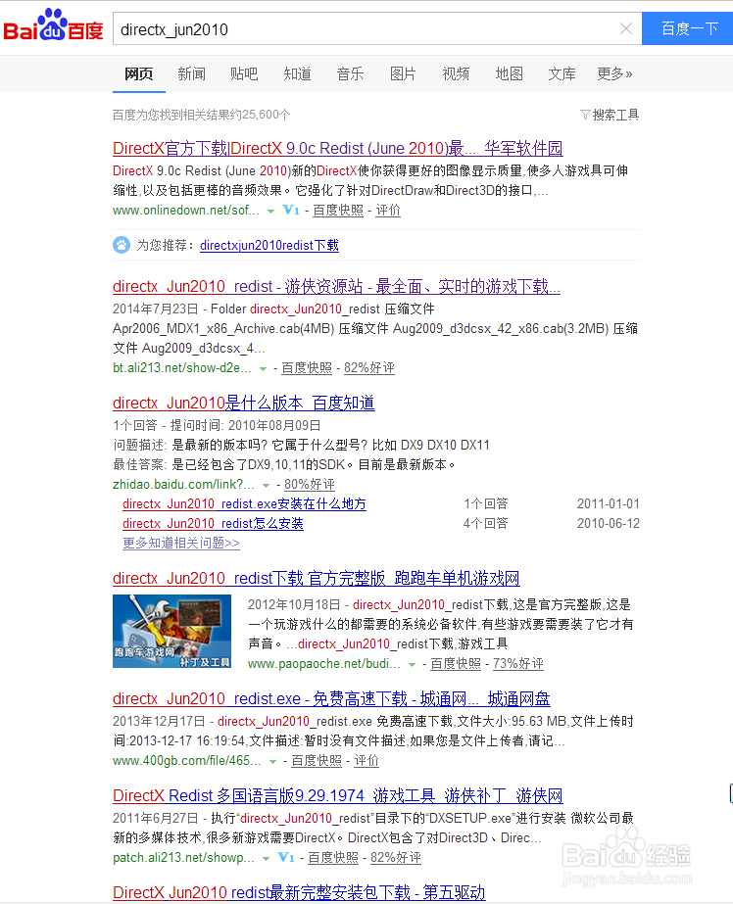Open the DirectX官方下载 华军软件园 result
The image size is (733, 904).
click(337, 148)
